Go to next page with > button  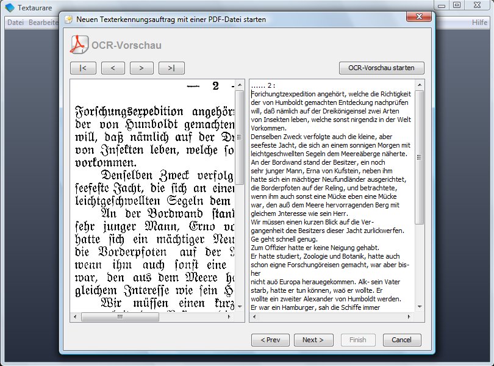141,68
